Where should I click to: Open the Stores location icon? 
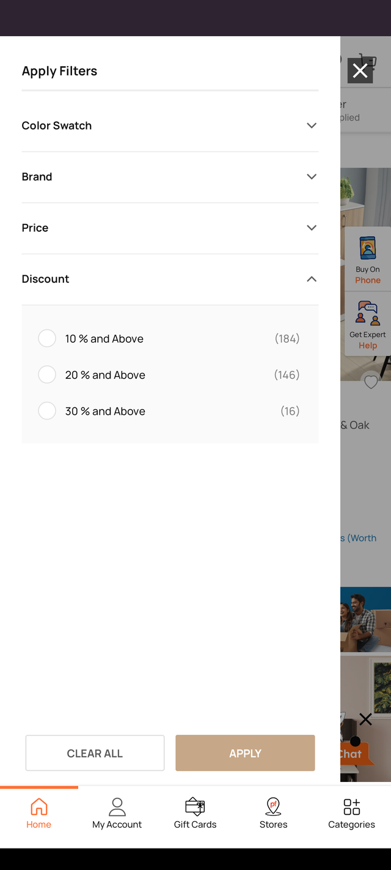point(273,807)
